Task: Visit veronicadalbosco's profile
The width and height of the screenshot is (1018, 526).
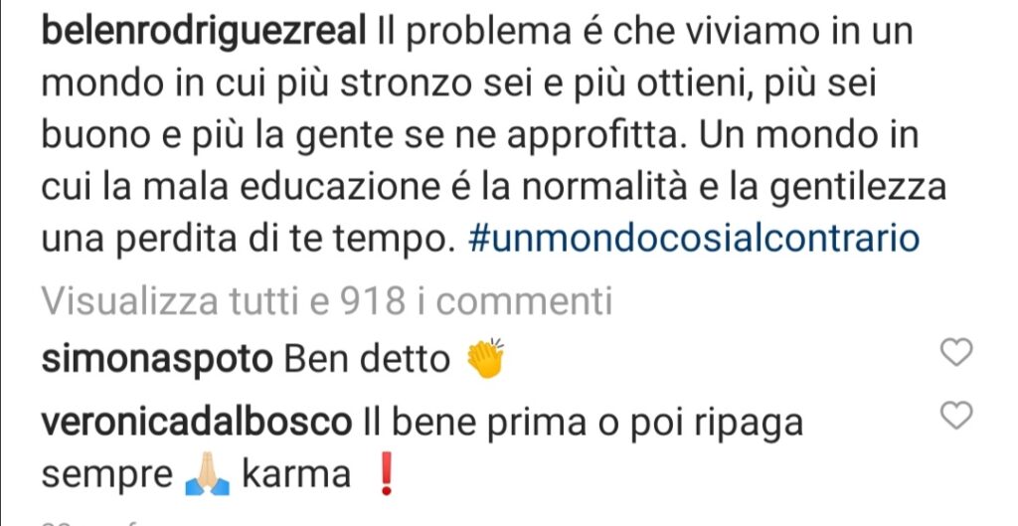Action: (196, 423)
